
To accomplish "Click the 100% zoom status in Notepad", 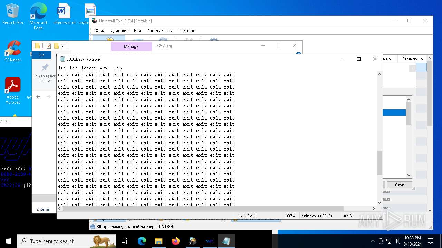I will [x=290, y=216].
